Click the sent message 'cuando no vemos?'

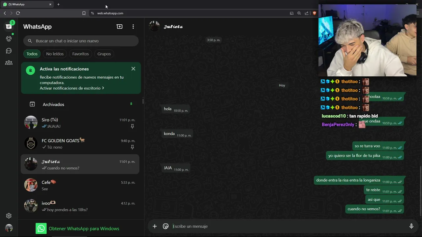[x=375, y=209]
